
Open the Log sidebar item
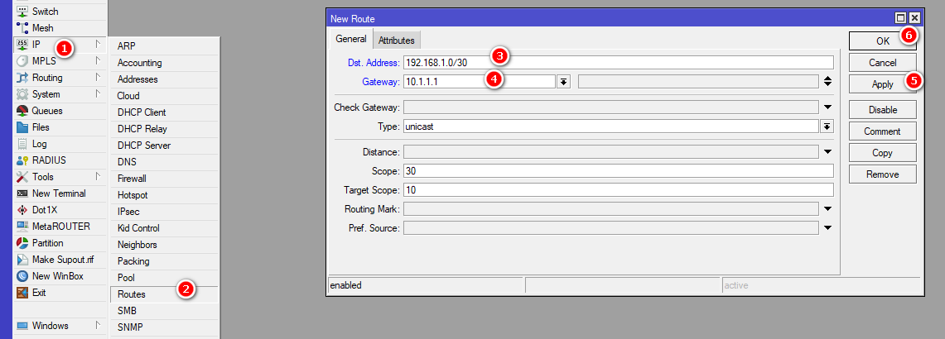coord(39,144)
